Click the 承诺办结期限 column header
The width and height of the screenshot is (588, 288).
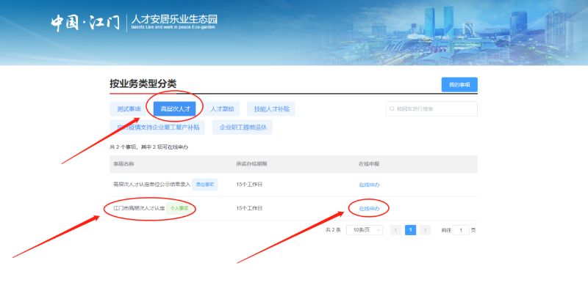click(x=251, y=164)
